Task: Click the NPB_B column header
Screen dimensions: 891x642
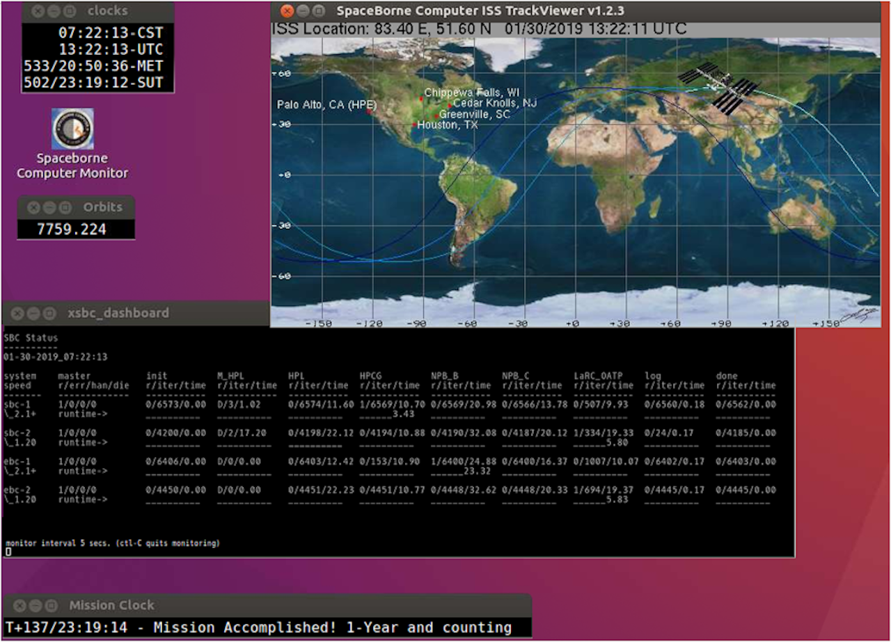Action: point(445,376)
